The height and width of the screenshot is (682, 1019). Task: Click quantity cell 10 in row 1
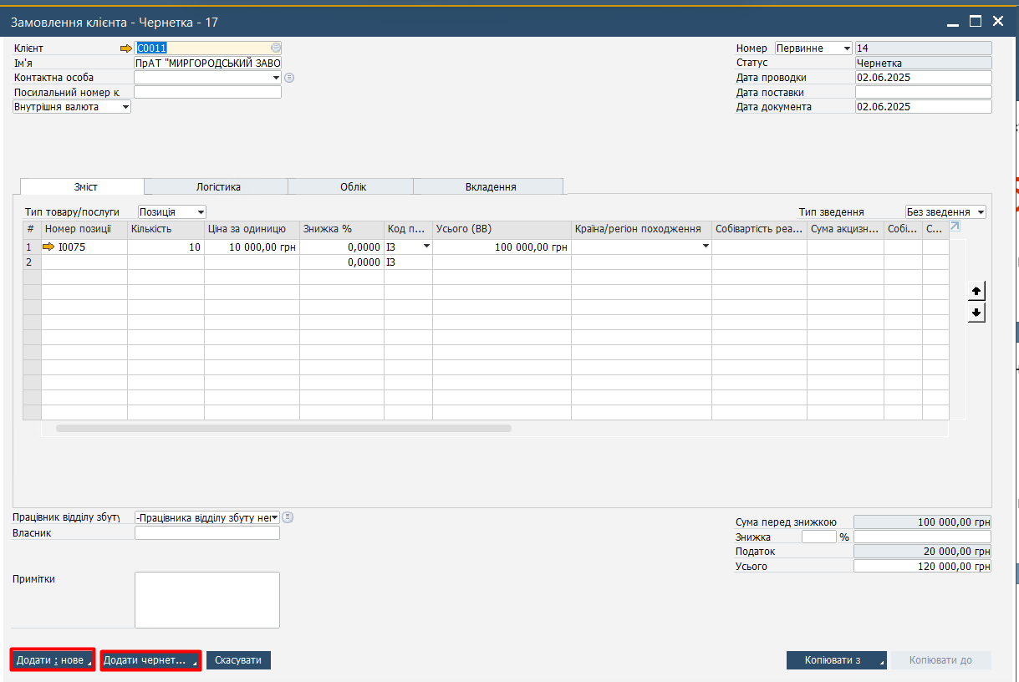(x=166, y=247)
